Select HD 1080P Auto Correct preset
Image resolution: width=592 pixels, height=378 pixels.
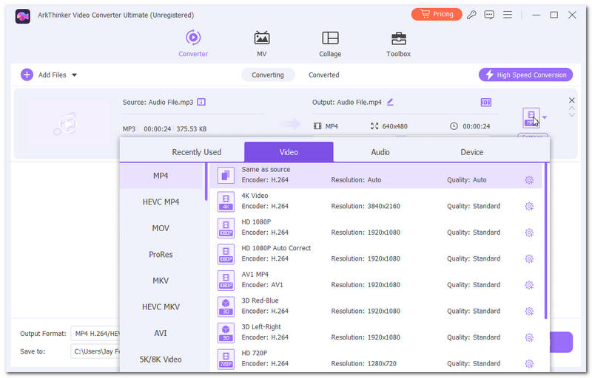tap(376, 253)
